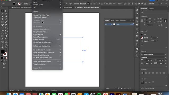169x95 pixels.
Task: Open Character panel link in control bar
Action: click(76, 4)
